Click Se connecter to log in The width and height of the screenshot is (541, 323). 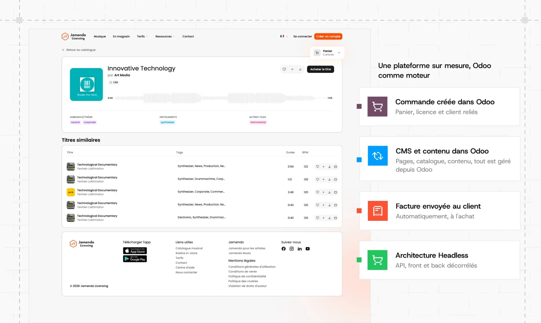tap(302, 36)
